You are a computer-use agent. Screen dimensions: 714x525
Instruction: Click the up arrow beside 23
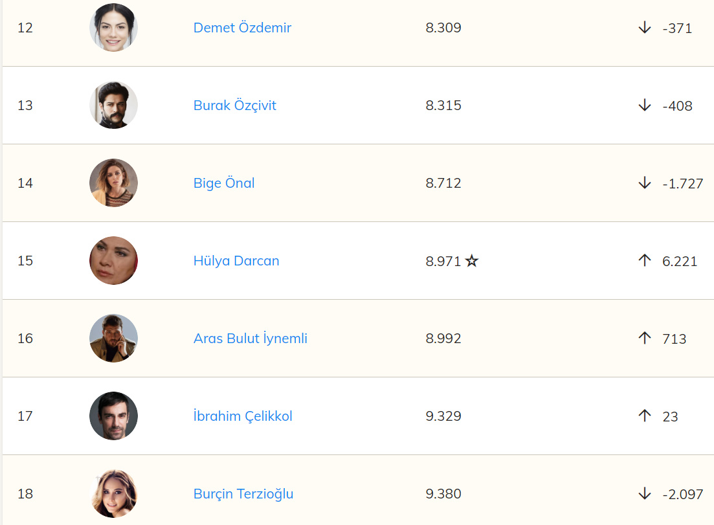coord(644,416)
